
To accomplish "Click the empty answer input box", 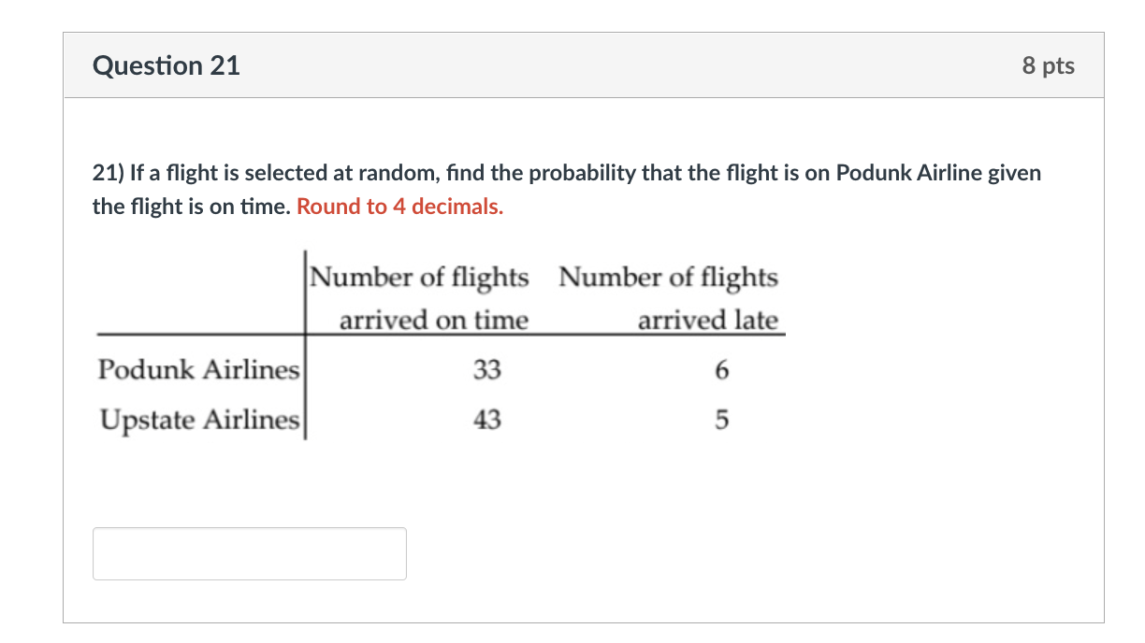I will 249,553.
